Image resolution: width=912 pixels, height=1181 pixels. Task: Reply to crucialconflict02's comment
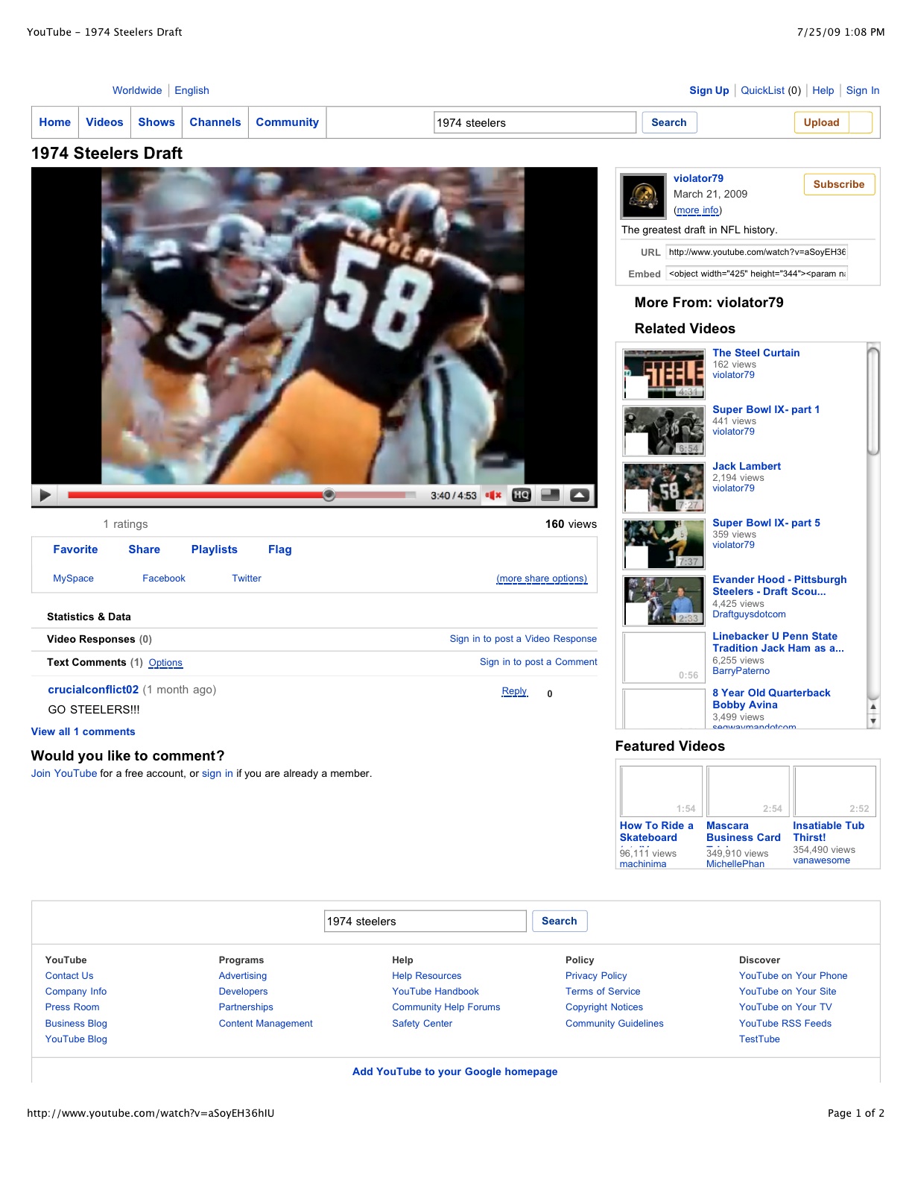[514, 691]
